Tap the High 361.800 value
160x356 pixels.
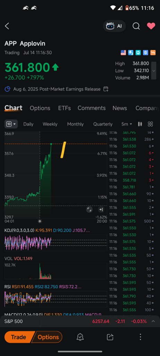pyautogui.click(x=141, y=64)
